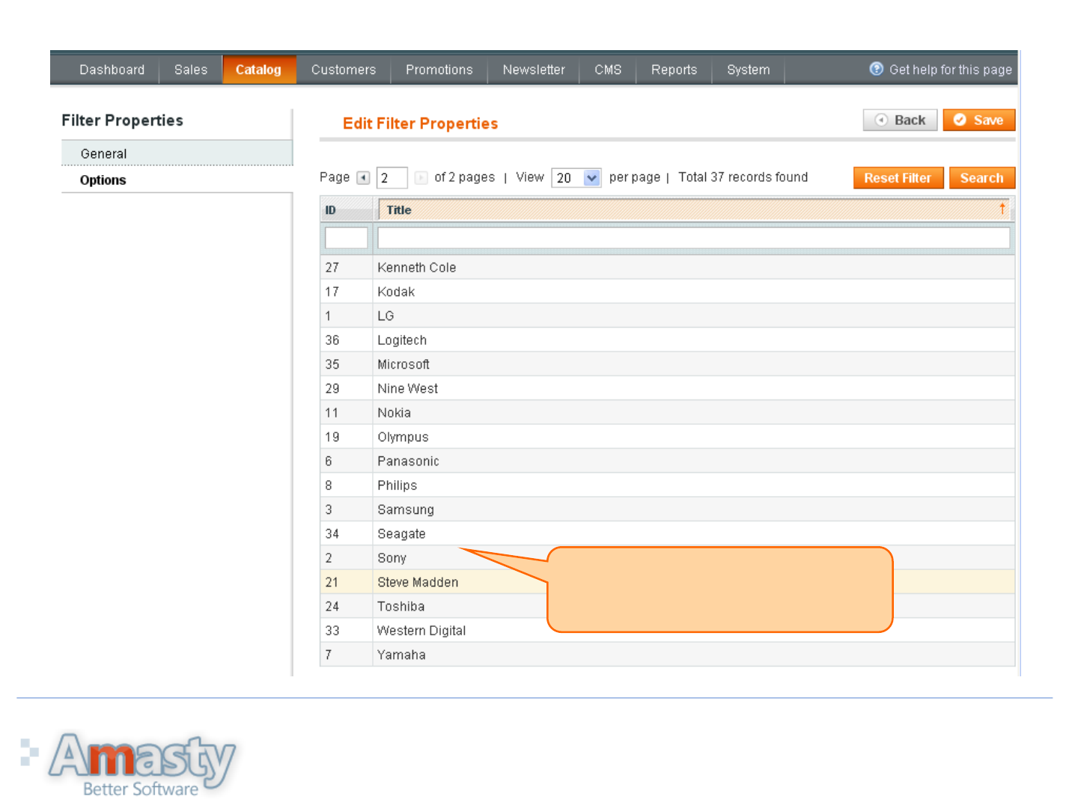Open the Catalog menu

click(259, 70)
